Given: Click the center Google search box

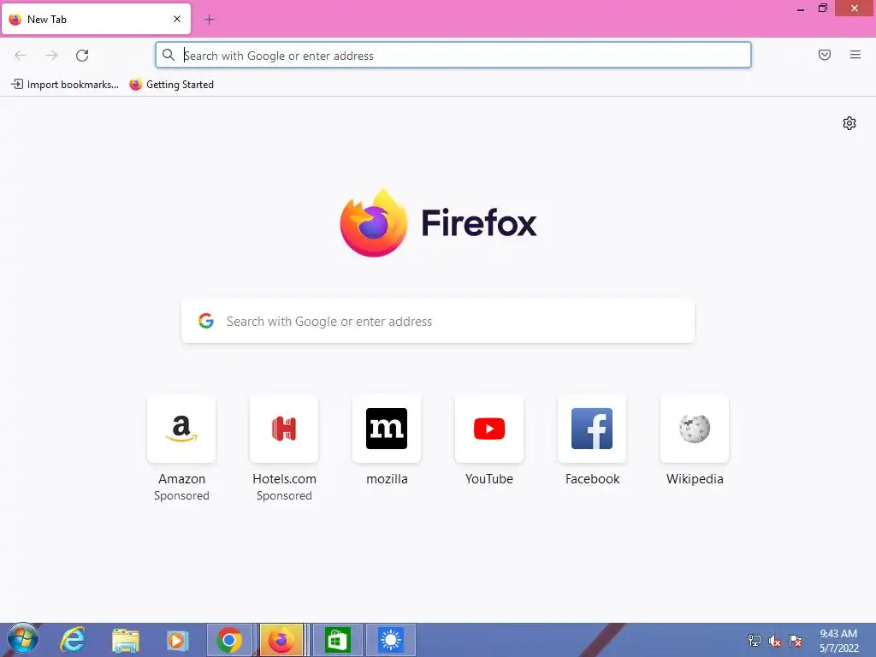Looking at the screenshot, I should coord(438,322).
